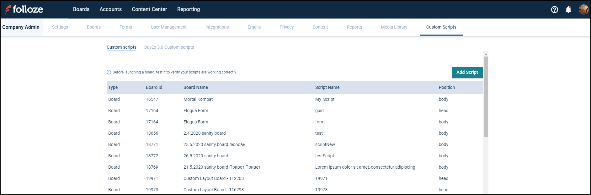The width and height of the screenshot is (591, 195).
Task: Select the testScript row
Action: [324, 156]
